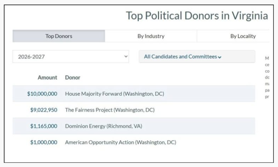Click the year dropdown chevron arrow
The width and height of the screenshot is (278, 167).
pos(126,57)
